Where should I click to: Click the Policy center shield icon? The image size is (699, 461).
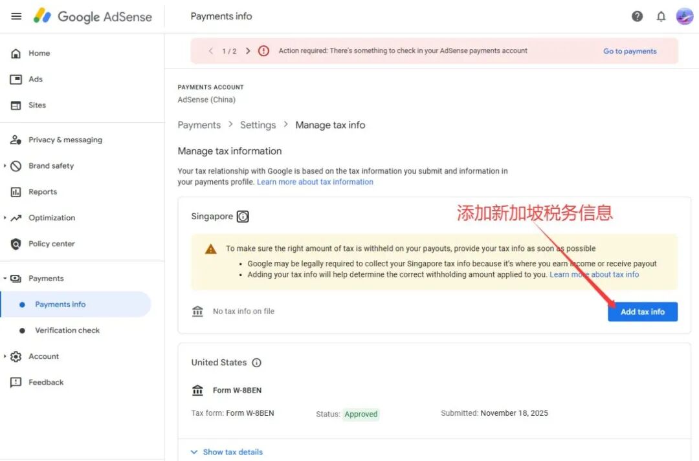tap(16, 244)
